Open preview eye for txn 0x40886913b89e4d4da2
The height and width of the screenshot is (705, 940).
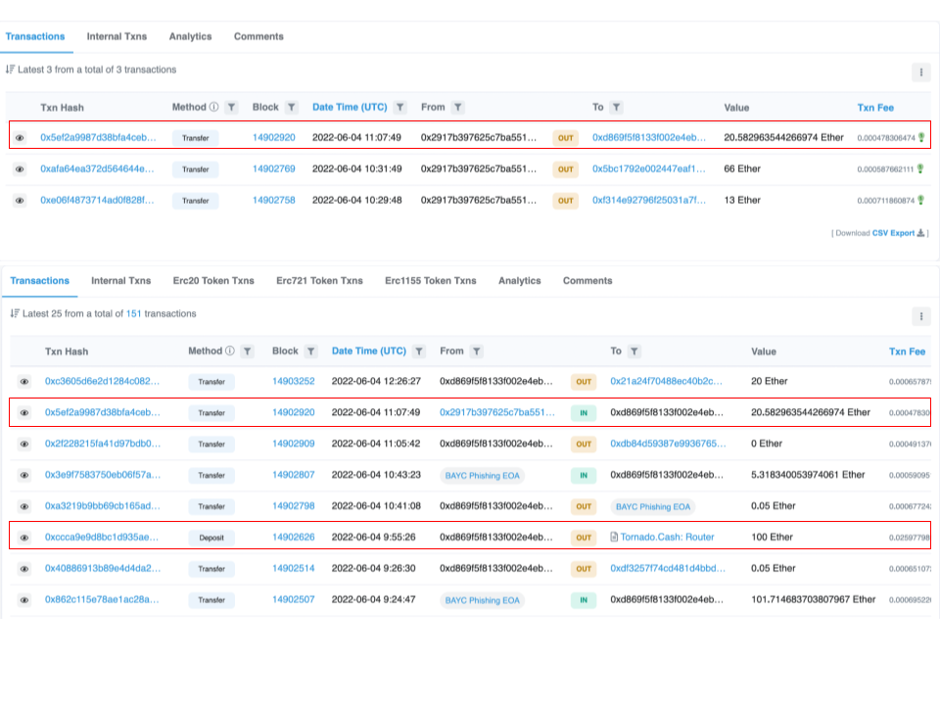point(23,568)
